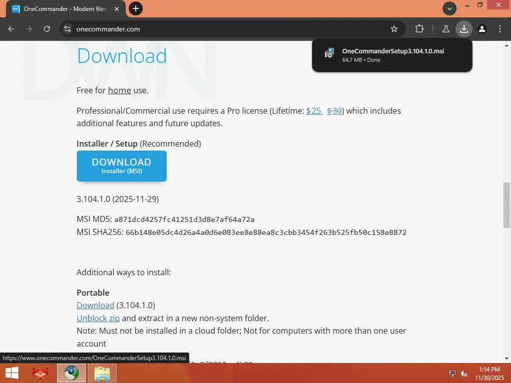Click the version text 3.104.1.0 (2025-11-29)
511x383 pixels.
[118, 199]
